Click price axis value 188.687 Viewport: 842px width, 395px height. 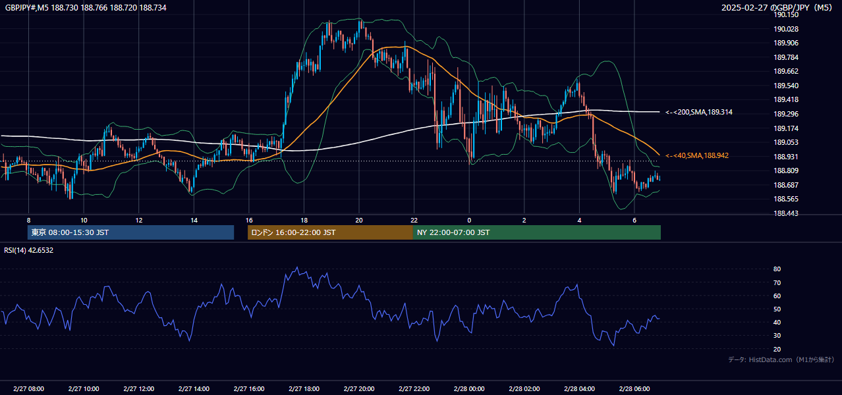[786, 185]
